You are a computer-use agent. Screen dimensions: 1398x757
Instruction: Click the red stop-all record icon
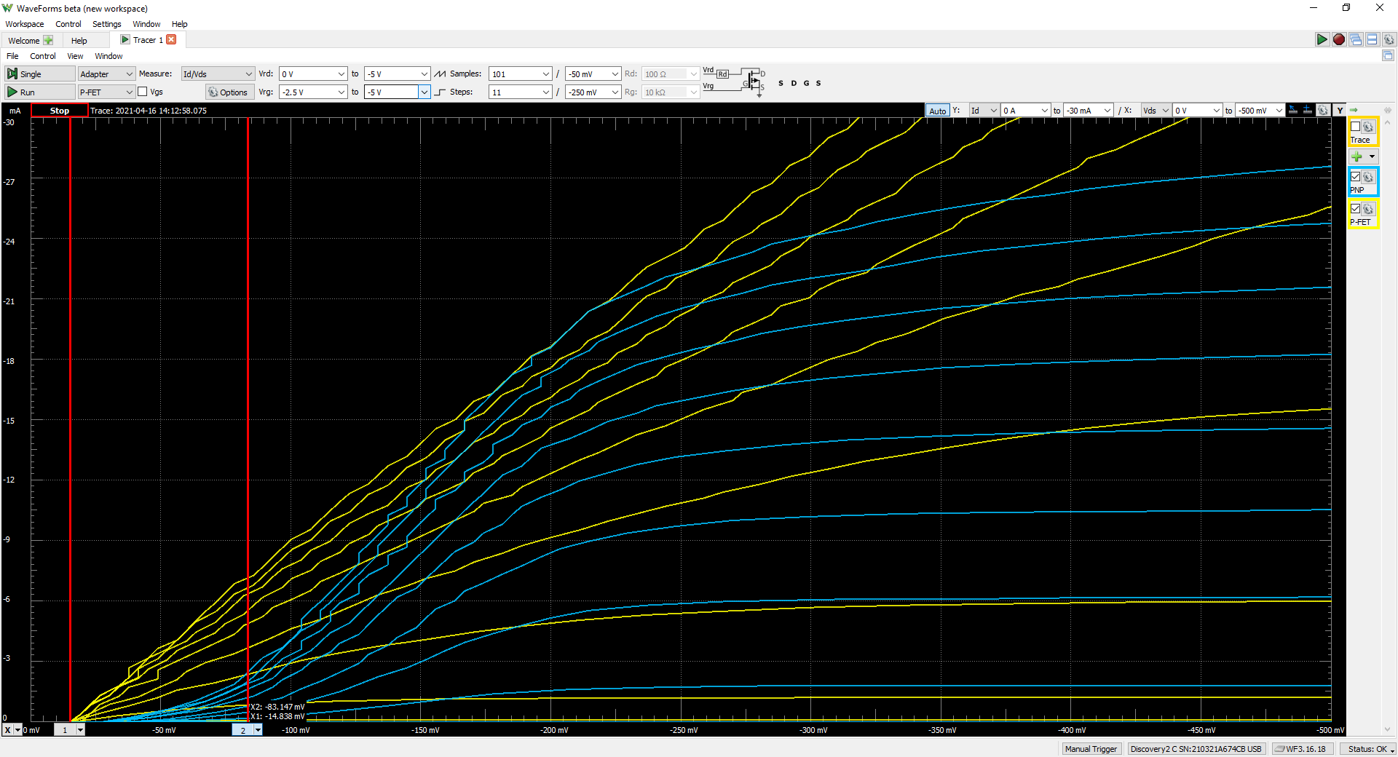pos(1338,39)
